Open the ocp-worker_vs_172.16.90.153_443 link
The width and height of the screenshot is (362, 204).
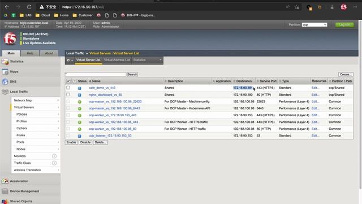point(113,115)
